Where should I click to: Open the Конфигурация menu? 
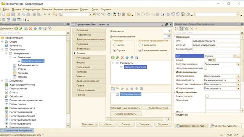click(32, 9)
